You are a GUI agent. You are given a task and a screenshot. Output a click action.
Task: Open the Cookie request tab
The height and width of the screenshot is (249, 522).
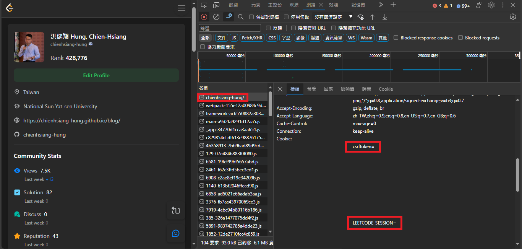pos(386,89)
